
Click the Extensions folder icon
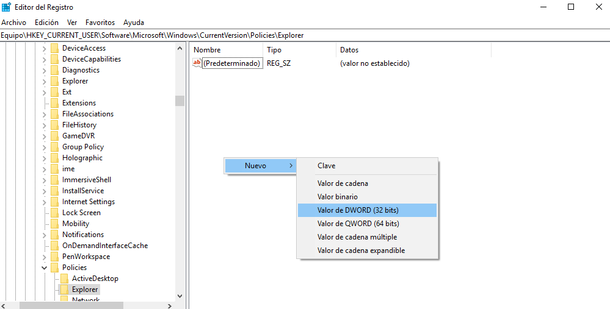[x=54, y=103]
